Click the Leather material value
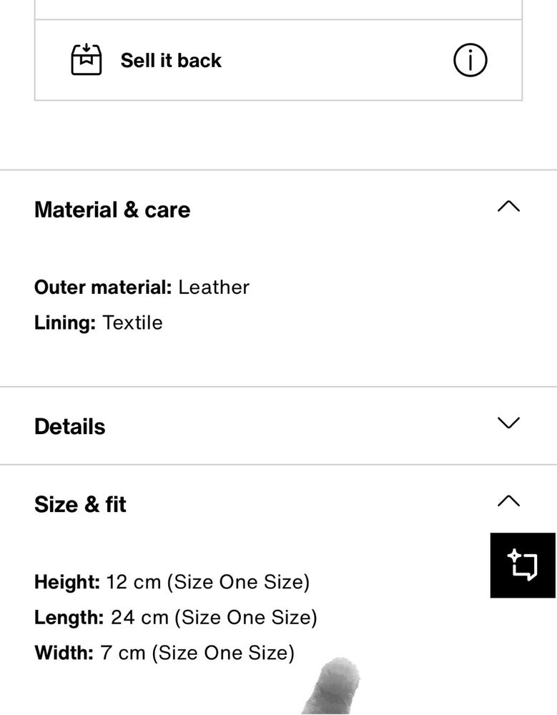 click(x=214, y=287)
